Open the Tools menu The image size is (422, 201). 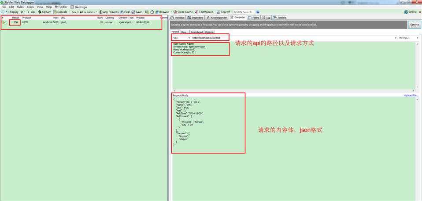(x=30, y=7)
